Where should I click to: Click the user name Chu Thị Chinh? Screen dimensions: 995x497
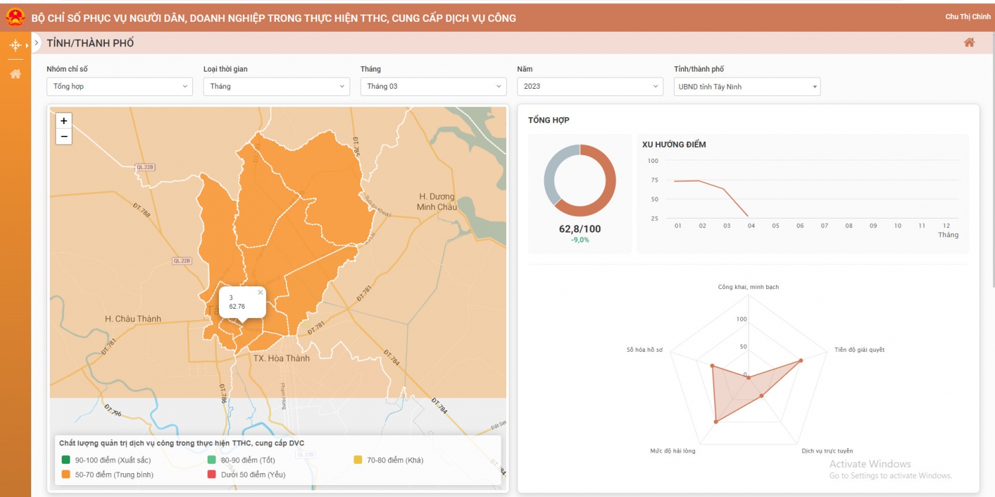click(x=968, y=17)
